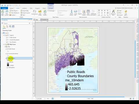The width and height of the screenshot is (139, 104).
Task: Click the filter funnel icon in Contents
Action: pyautogui.click(x=2, y=23)
